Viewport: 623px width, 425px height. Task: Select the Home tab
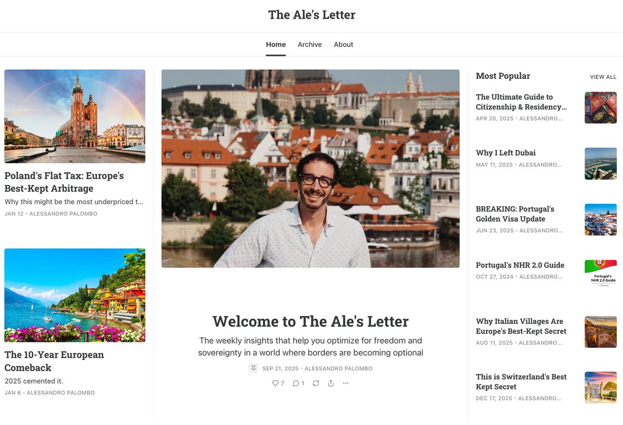(276, 45)
